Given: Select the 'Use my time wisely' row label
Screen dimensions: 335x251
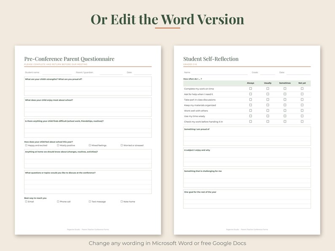Looking at the screenshot, I should coord(195,116).
